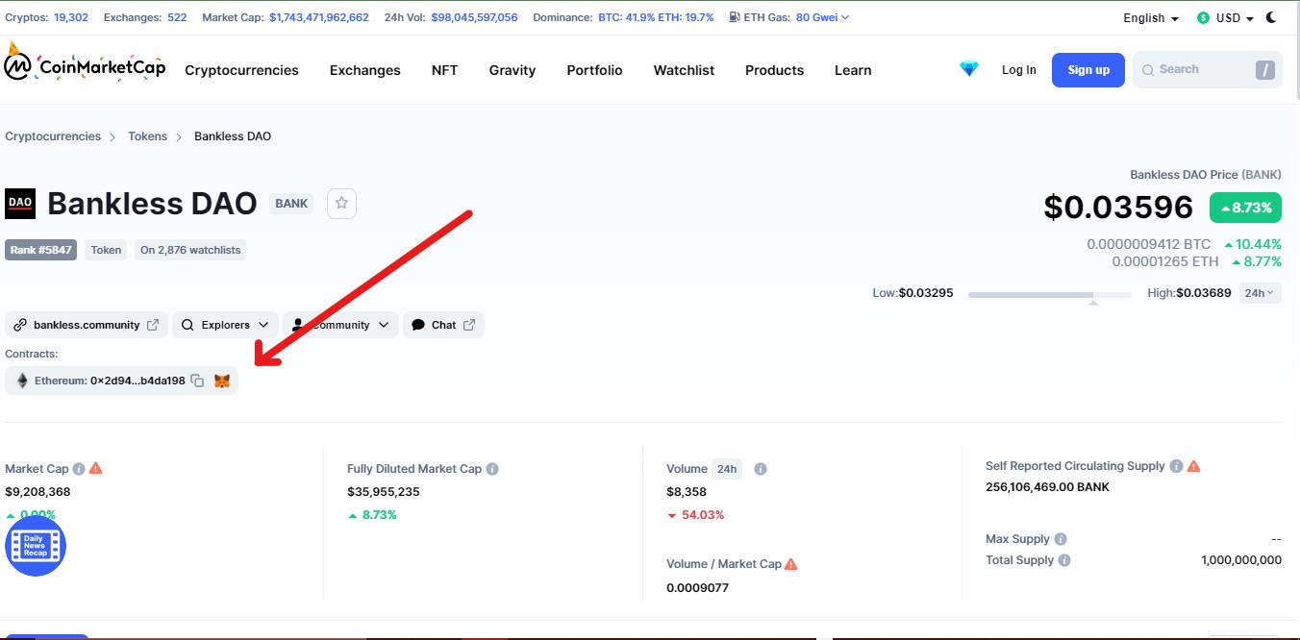Add Bankless DAO to watchlist star
The height and width of the screenshot is (640, 1300).
[341, 204]
